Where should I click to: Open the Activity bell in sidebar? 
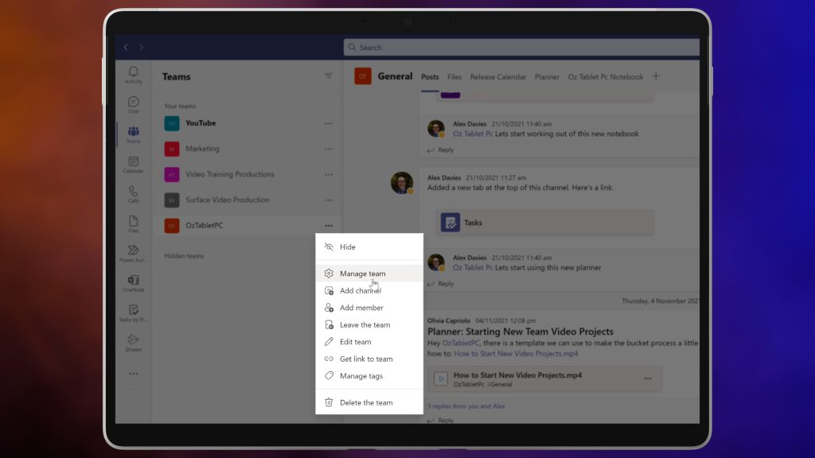click(x=133, y=75)
